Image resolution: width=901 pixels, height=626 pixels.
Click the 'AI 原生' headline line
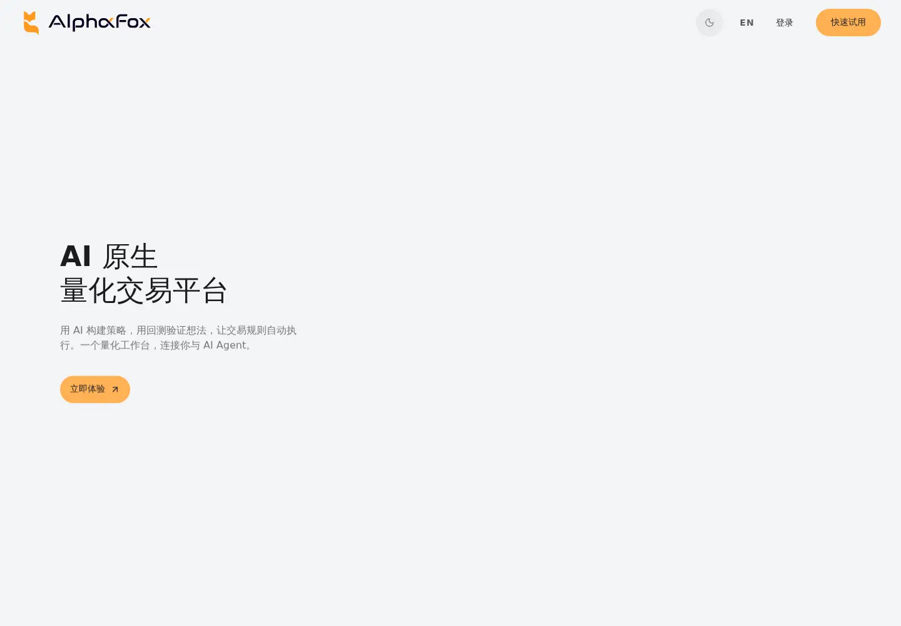[x=109, y=257]
